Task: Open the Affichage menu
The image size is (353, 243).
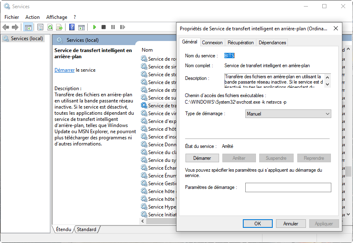Action: pyautogui.click(x=57, y=17)
